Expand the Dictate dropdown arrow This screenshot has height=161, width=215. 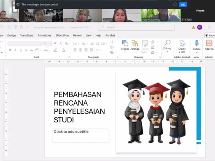click(196, 52)
